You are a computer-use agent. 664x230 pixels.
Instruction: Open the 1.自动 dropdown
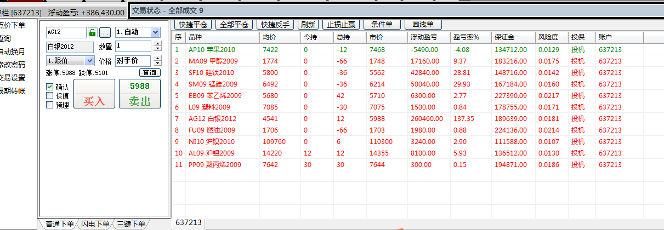point(155,32)
